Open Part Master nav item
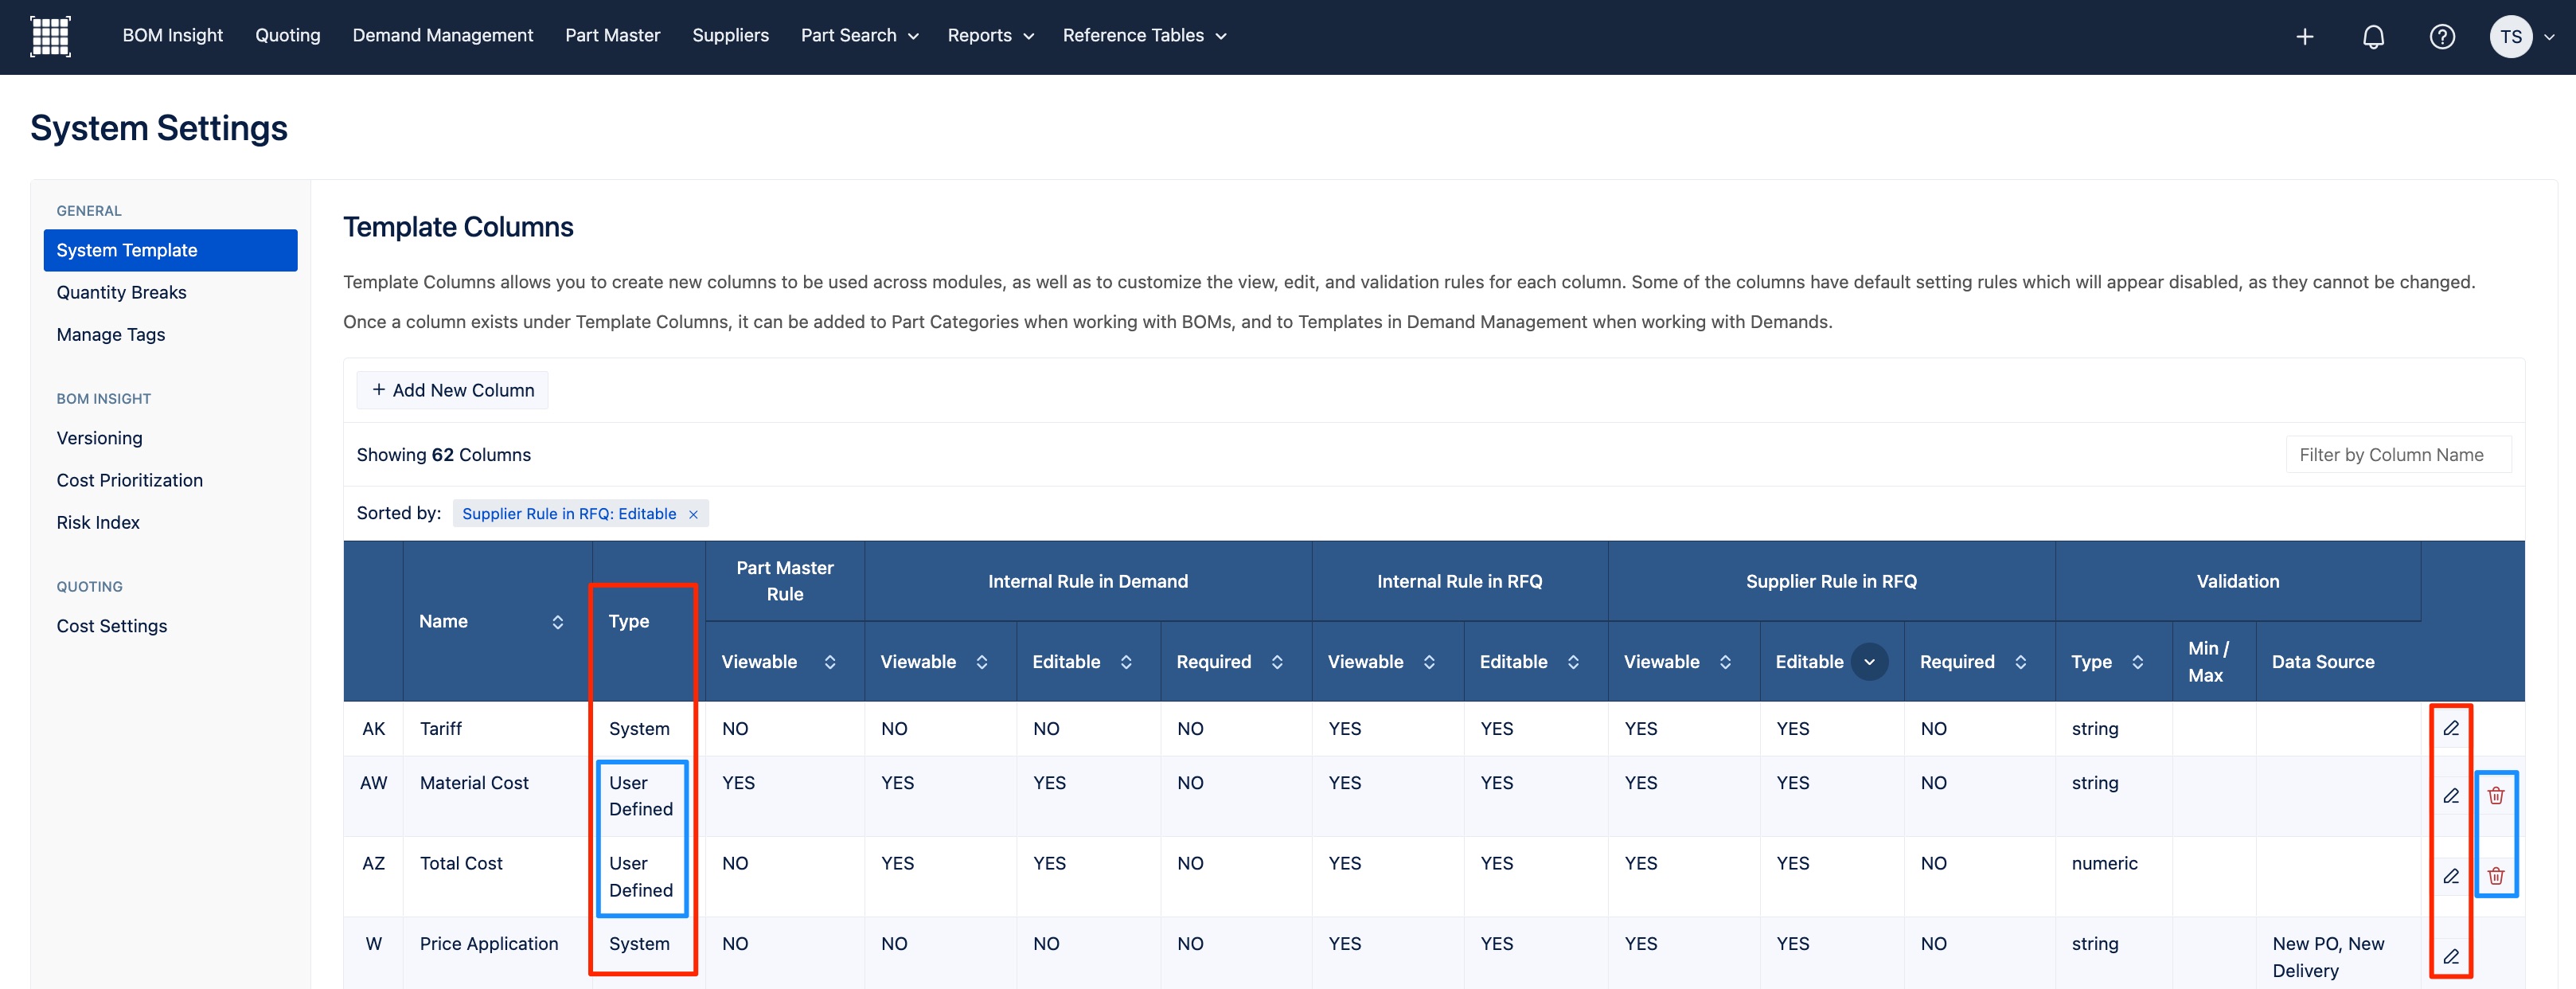Image resolution: width=2576 pixels, height=989 pixels. 613,36
